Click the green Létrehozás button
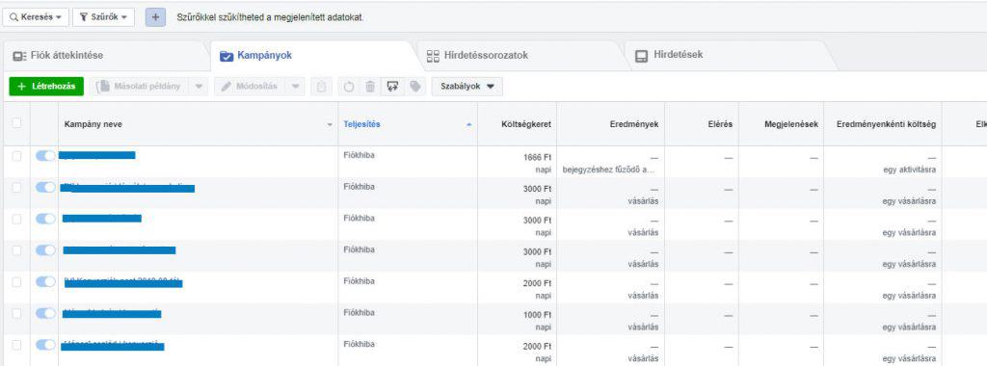The image size is (987, 366). [46, 87]
